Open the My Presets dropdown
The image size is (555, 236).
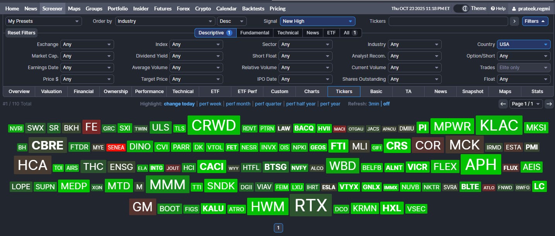click(x=44, y=21)
